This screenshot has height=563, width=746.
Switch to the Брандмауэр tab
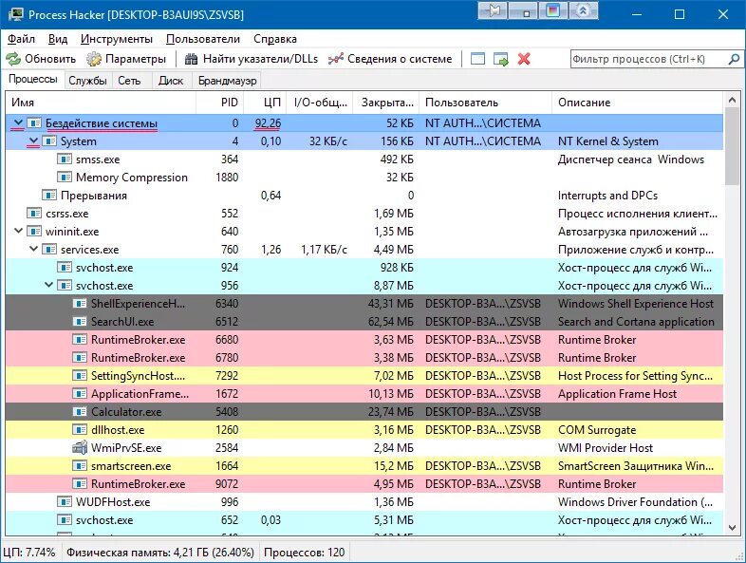(x=228, y=81)
